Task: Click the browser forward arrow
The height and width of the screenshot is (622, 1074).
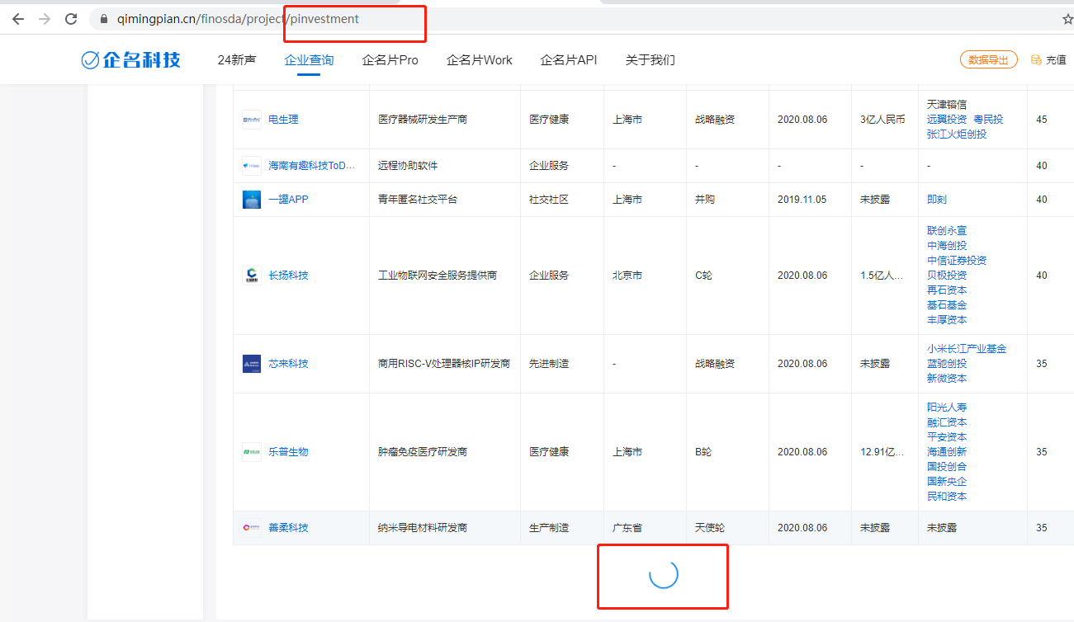Action: click(44, 18)
